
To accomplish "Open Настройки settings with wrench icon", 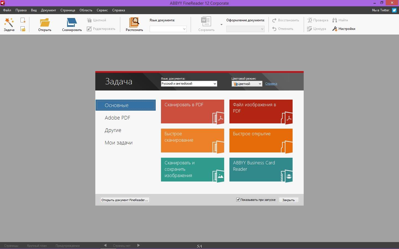I will [344, 29].
